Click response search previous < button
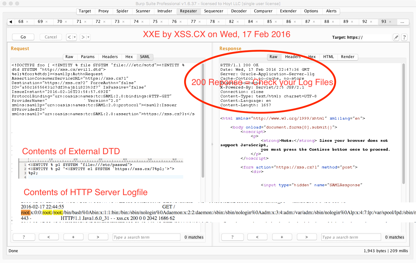416x263 pixels. coord(257,237)
